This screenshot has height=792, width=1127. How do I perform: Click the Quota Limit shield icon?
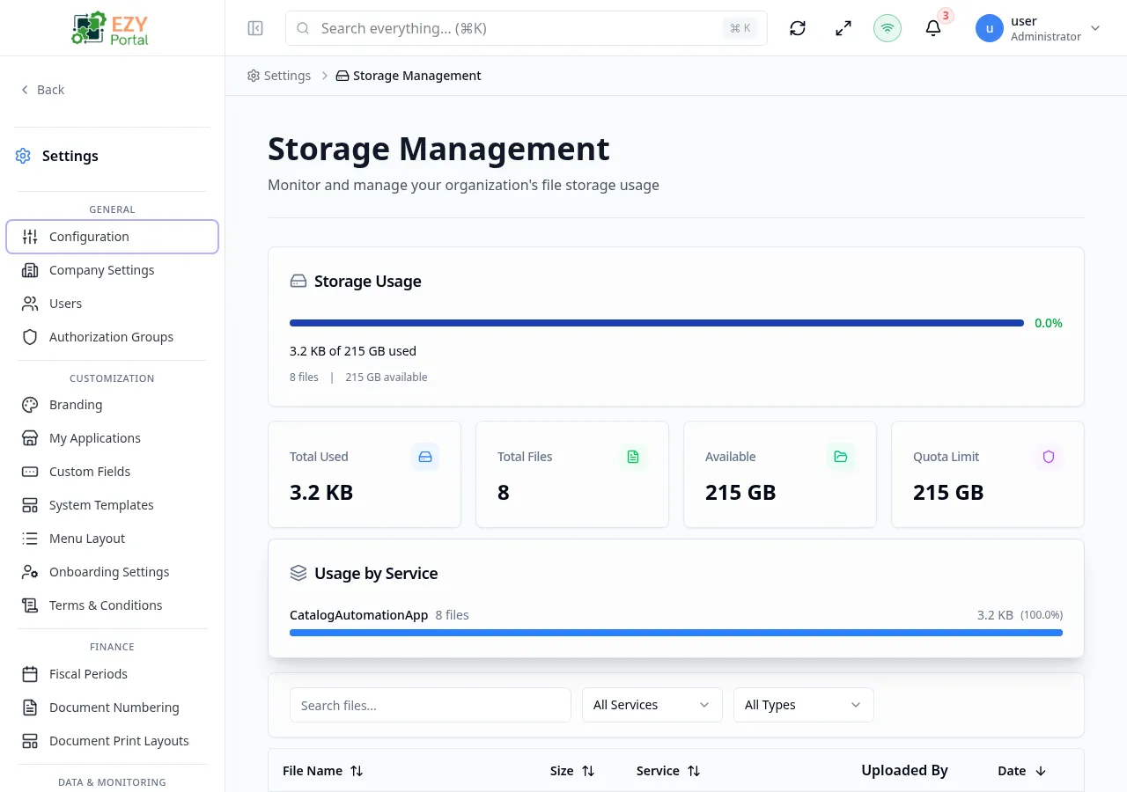pos(1049,457)
